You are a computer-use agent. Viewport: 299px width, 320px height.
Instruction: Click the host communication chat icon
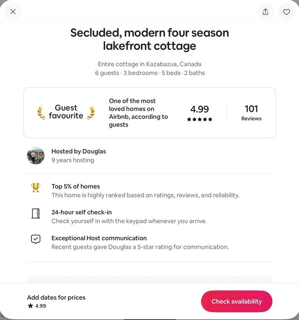pos(36,239)
